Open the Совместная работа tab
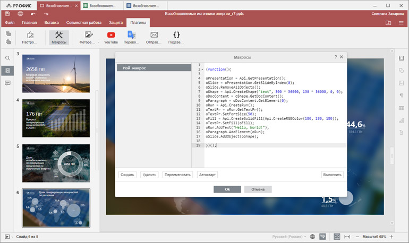The height and width of the screenshot is (243, 409). point(84,23)
